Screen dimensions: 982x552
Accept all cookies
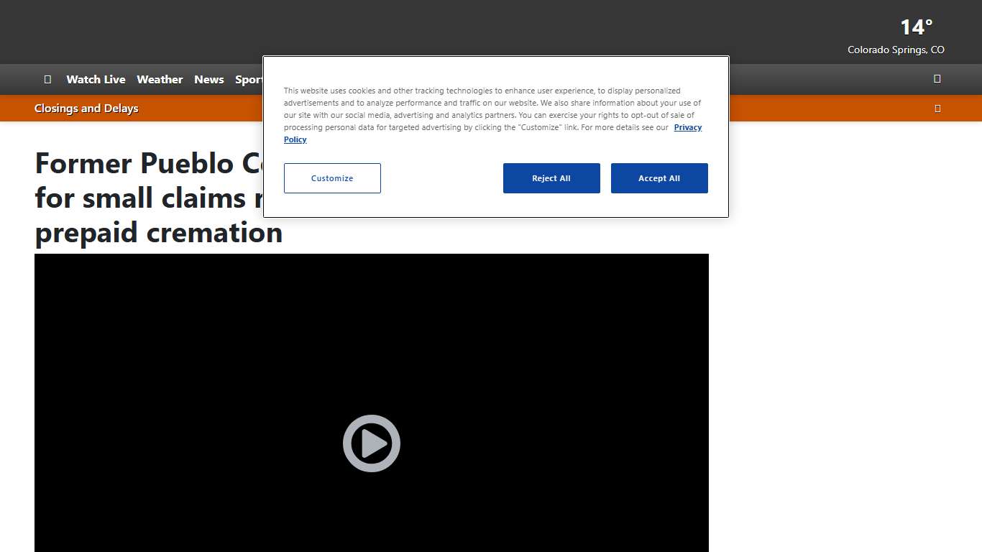pyautogui.click(x=659, y=178)
